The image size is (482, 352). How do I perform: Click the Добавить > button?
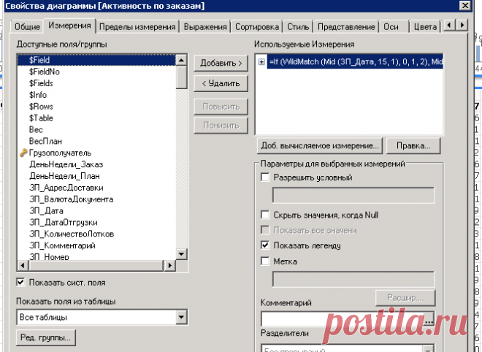(x=221, y=64)
